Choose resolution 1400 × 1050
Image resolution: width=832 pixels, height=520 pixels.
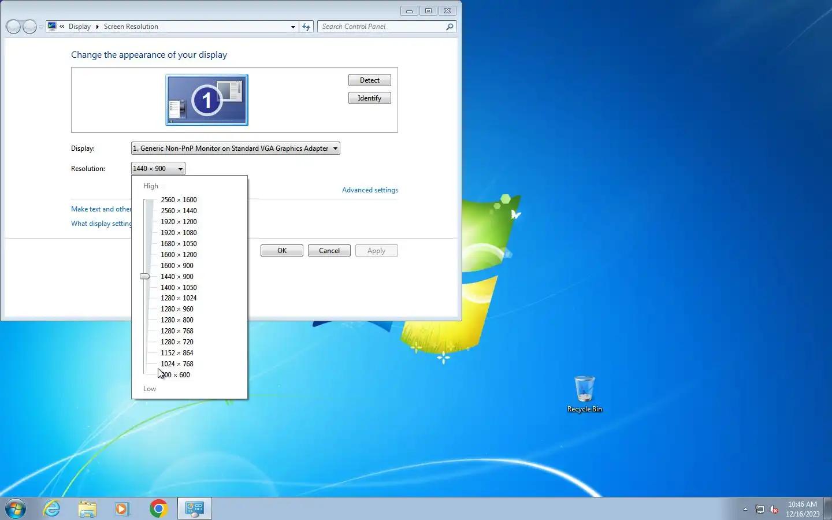click(179, 288)
